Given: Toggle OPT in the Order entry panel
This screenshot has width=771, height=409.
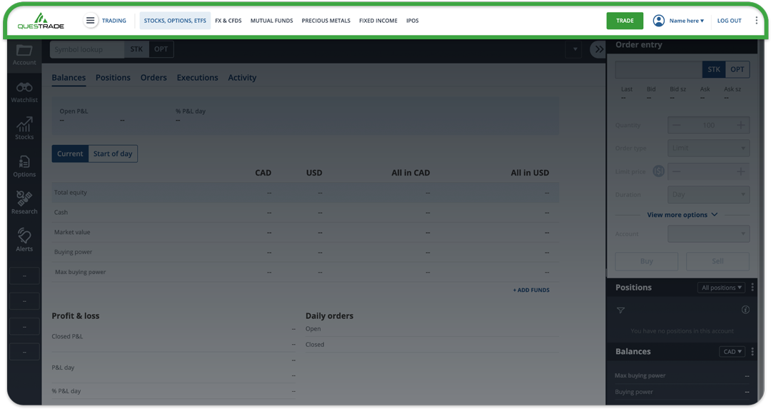Looking at the screenshot, I should [x=737, y=69].
